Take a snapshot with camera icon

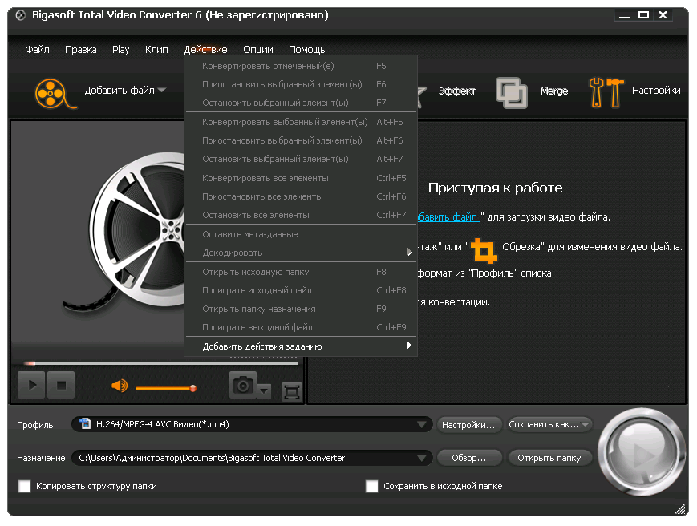coord(243,385)
